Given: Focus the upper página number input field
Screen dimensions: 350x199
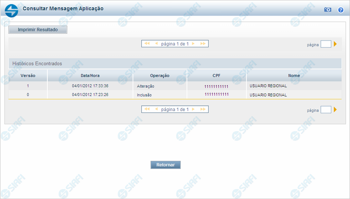Looking at the screenshot, I should pos(325,44).
